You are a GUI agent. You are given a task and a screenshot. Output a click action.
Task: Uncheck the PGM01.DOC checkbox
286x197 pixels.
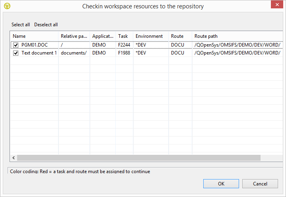pyautogui.click(x=16, y=45)
